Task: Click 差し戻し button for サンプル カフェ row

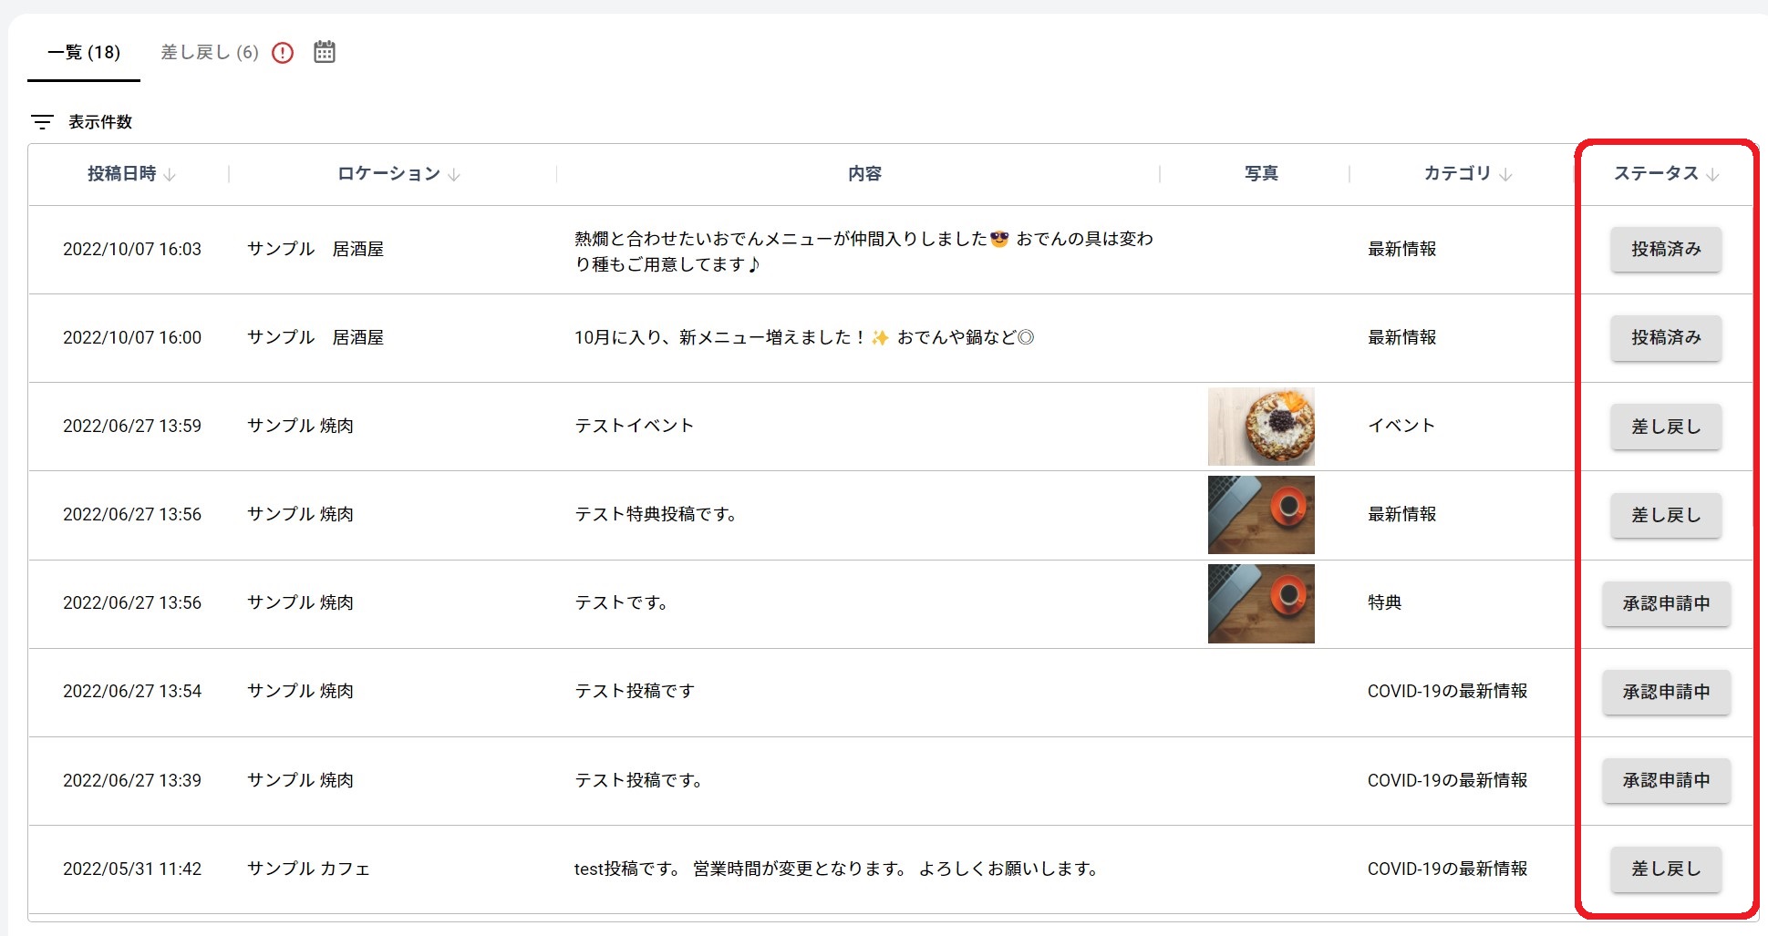Action: 1665,869
